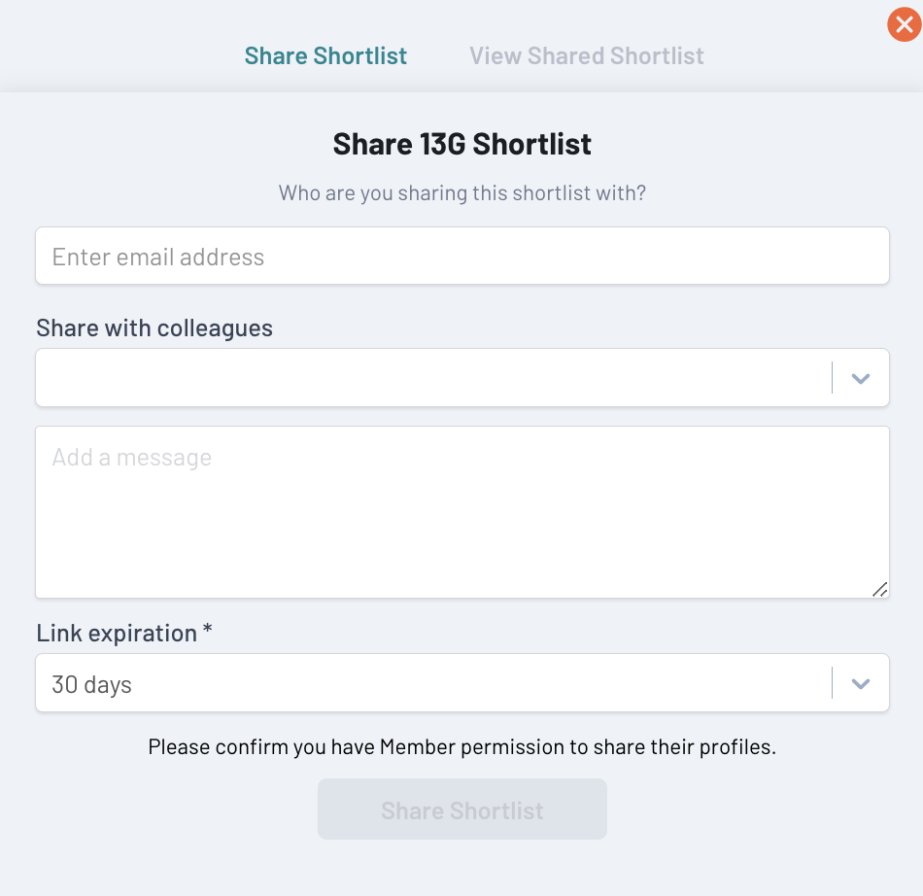Click the Link expiration label

[117, 634]
